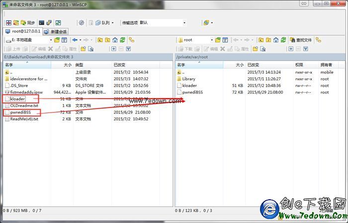Select the OLDreadme.txt file
Viewport: 348px width, 223px height.
(x=21, y=106)
